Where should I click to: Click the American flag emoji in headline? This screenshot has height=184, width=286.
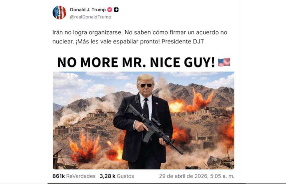coord(224,62)
